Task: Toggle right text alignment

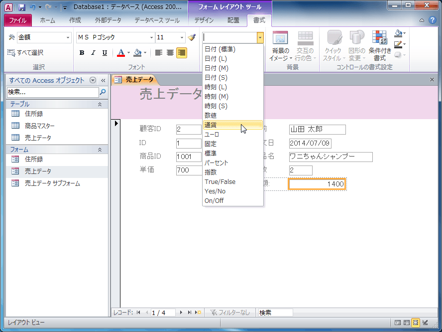Action: pyautogui.click(x=182, y=53)
